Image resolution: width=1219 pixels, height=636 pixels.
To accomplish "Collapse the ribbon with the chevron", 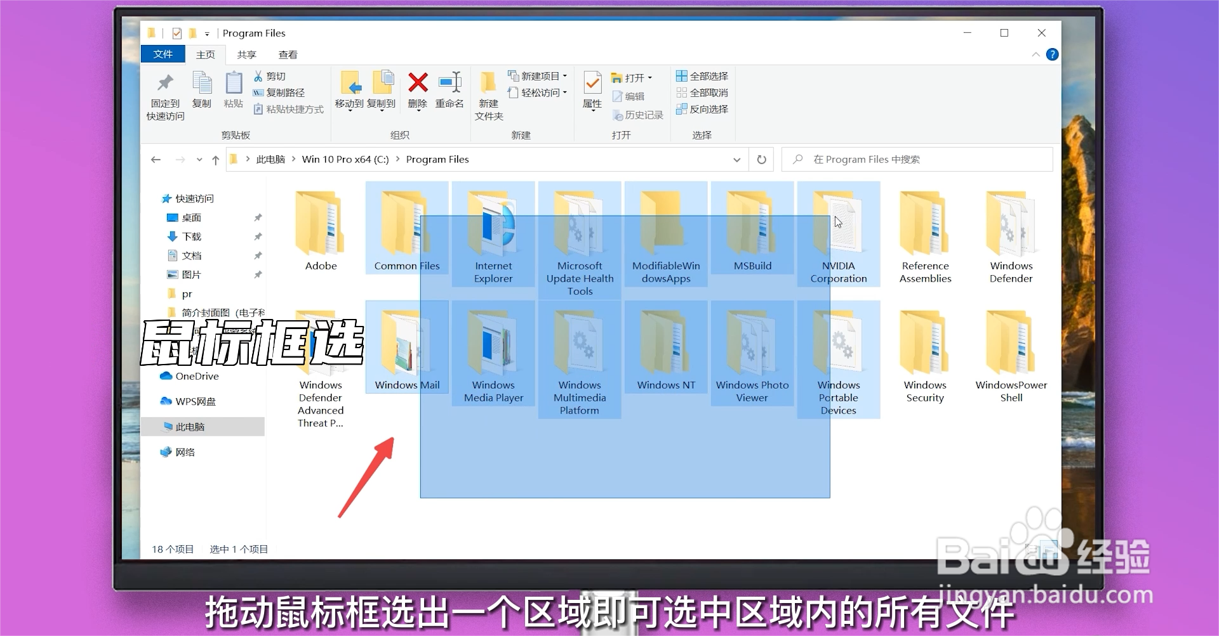I will [x=1036, y=55].
